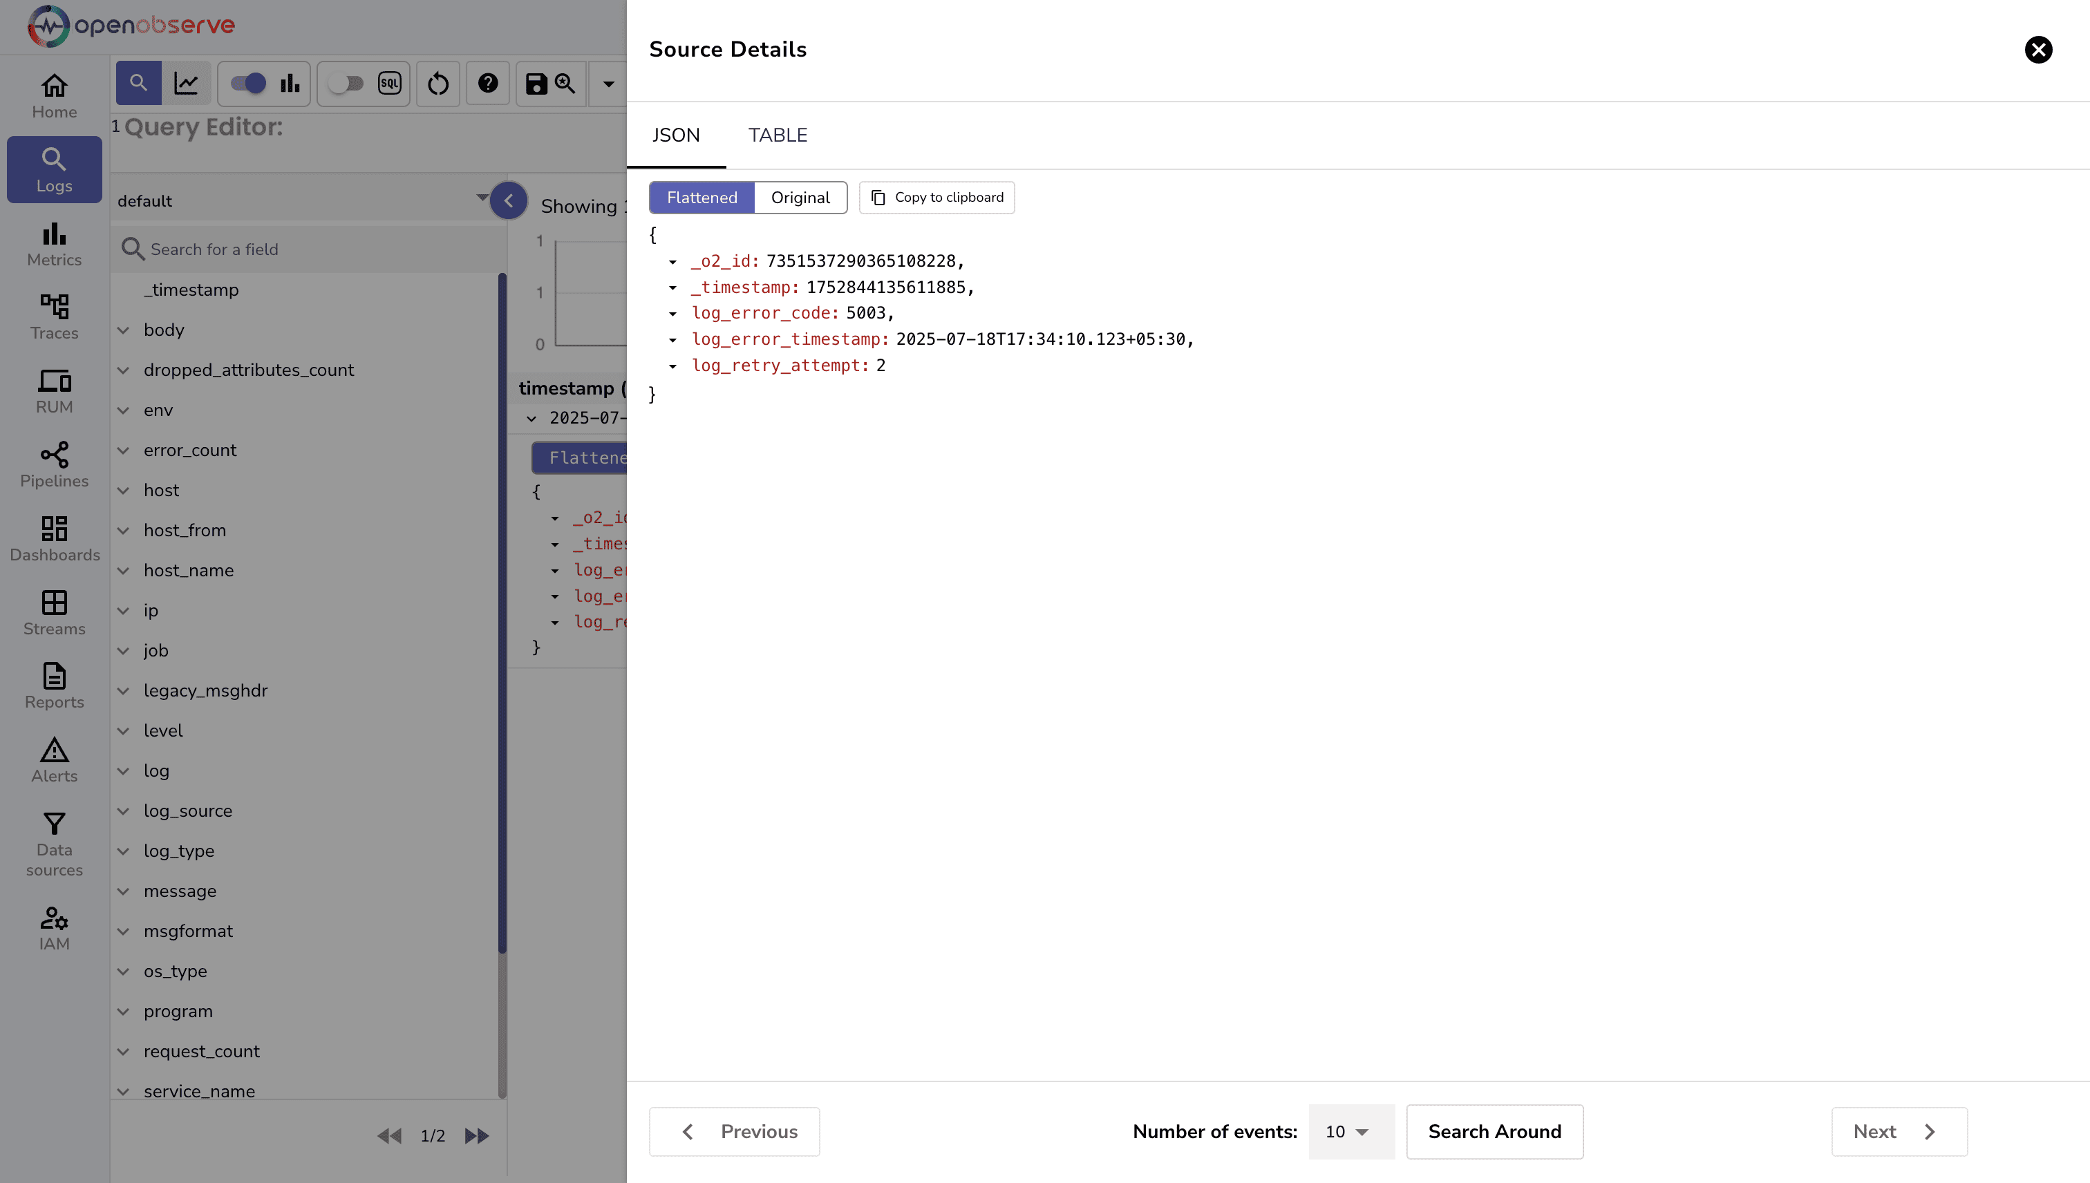Open the Dashboards panel

pos(54,537)
